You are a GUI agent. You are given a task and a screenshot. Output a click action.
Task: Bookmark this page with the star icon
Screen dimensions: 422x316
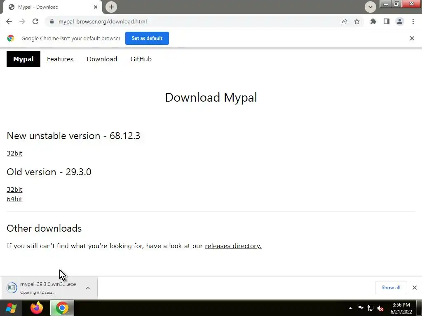(x=357, y=21)
